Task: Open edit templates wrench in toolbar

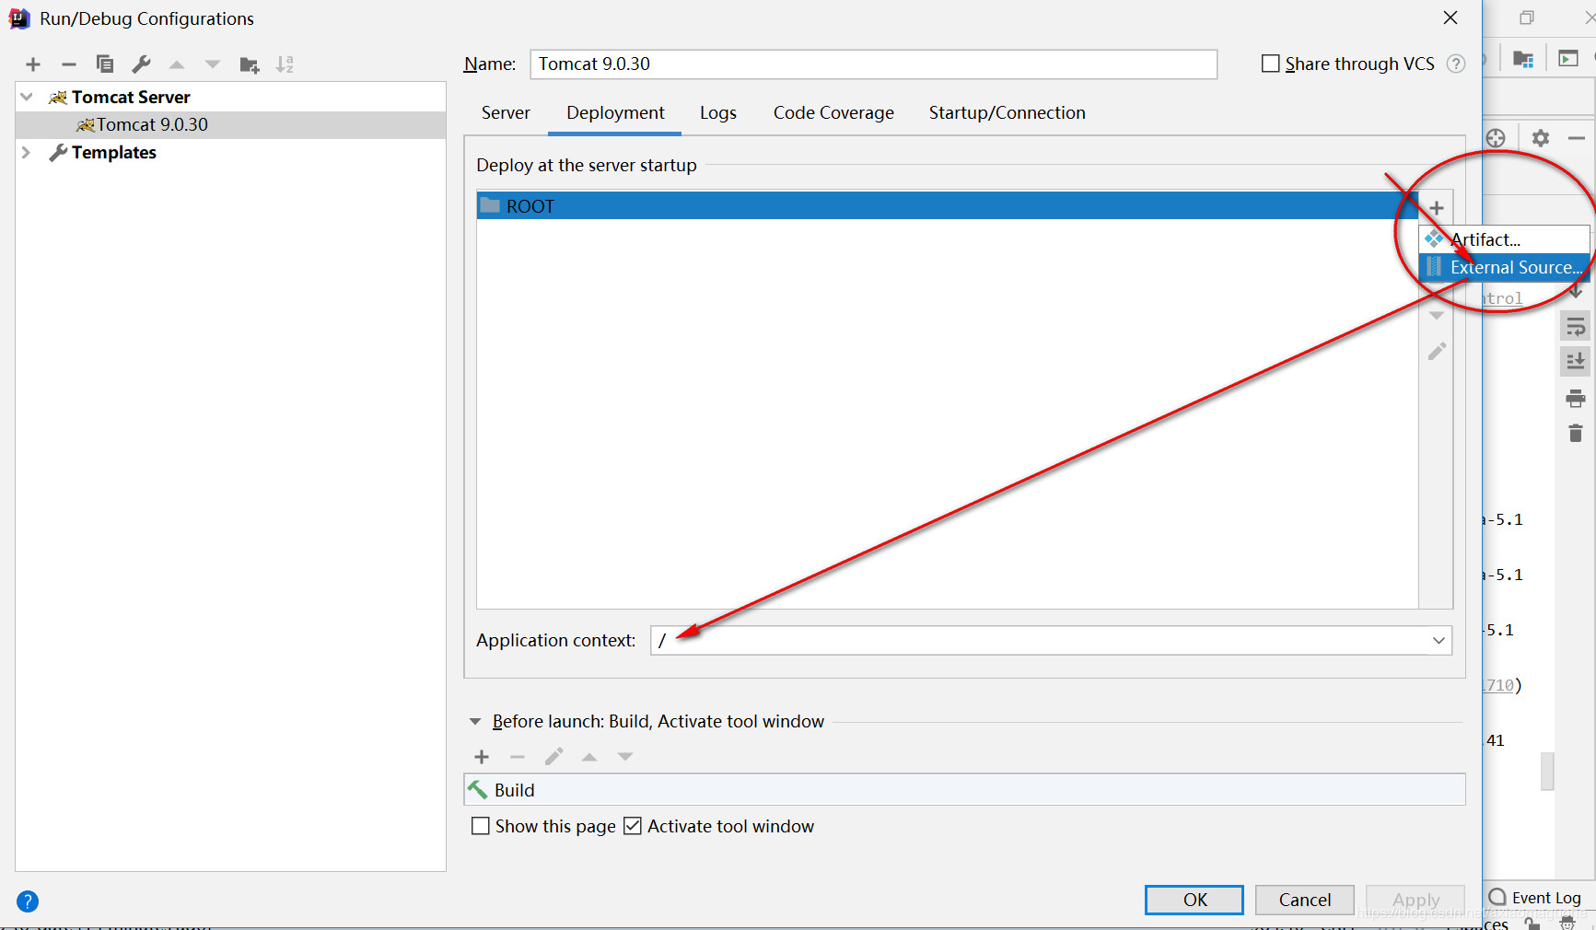Action: coord(141,64)
